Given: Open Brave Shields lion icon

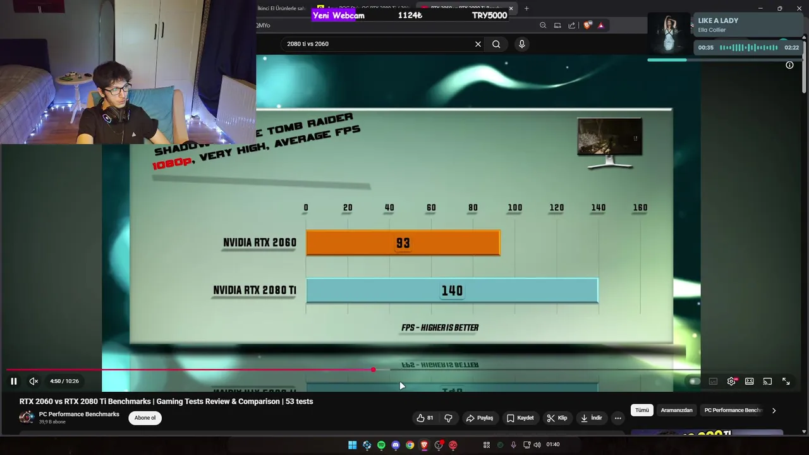Looking at the screenshot, I should point(587,25).
